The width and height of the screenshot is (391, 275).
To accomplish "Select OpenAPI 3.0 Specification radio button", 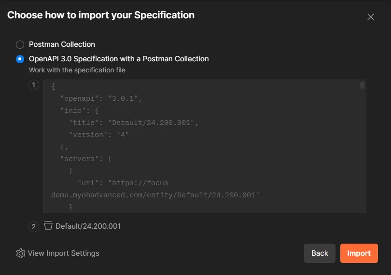I will click(x=20, y=59).
